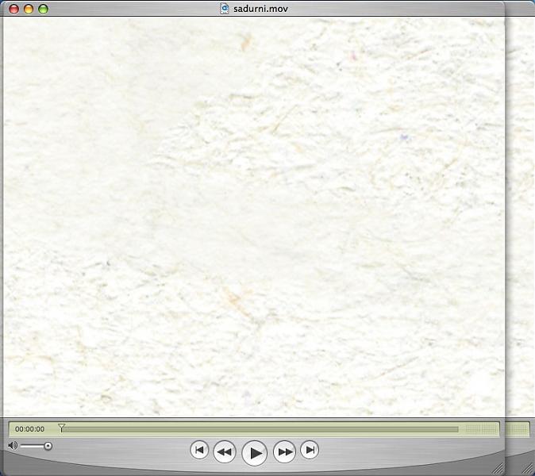Start playback of sadurni.mov
The height and width of the screenshot is (476, 535).
(x=254, y=453)
